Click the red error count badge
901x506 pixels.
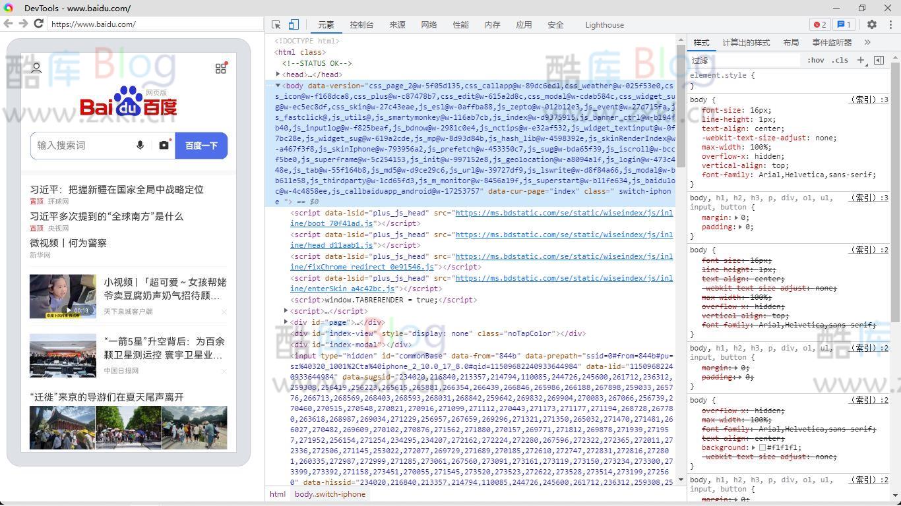click(820, 25)
